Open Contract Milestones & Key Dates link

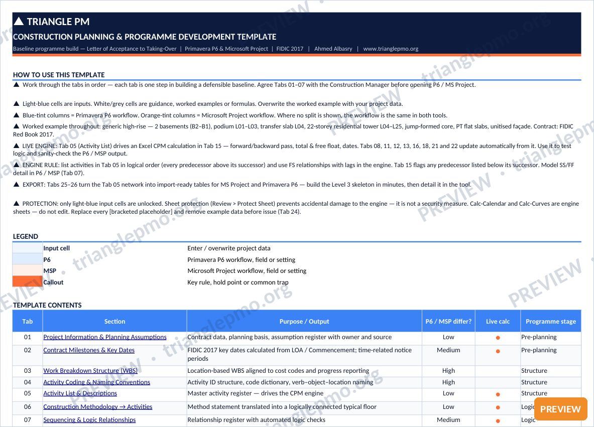[x=89, y=350]
